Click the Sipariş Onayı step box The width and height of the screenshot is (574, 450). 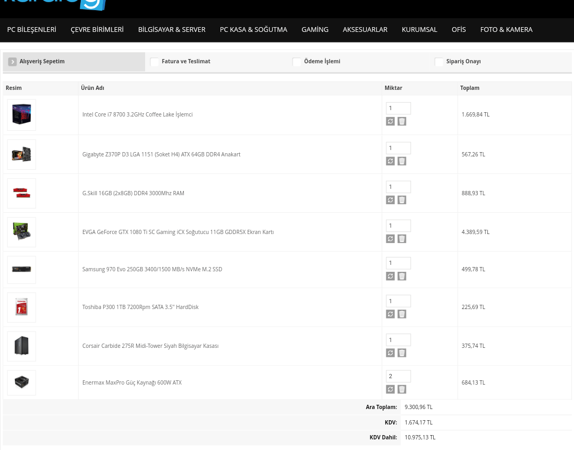[438, 62]
